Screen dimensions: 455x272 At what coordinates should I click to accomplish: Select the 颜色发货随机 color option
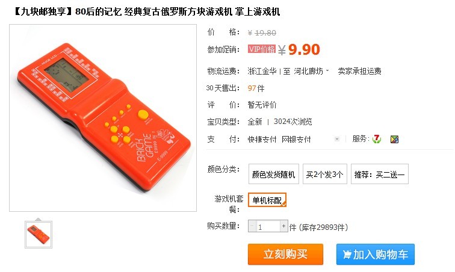(274, 174)
